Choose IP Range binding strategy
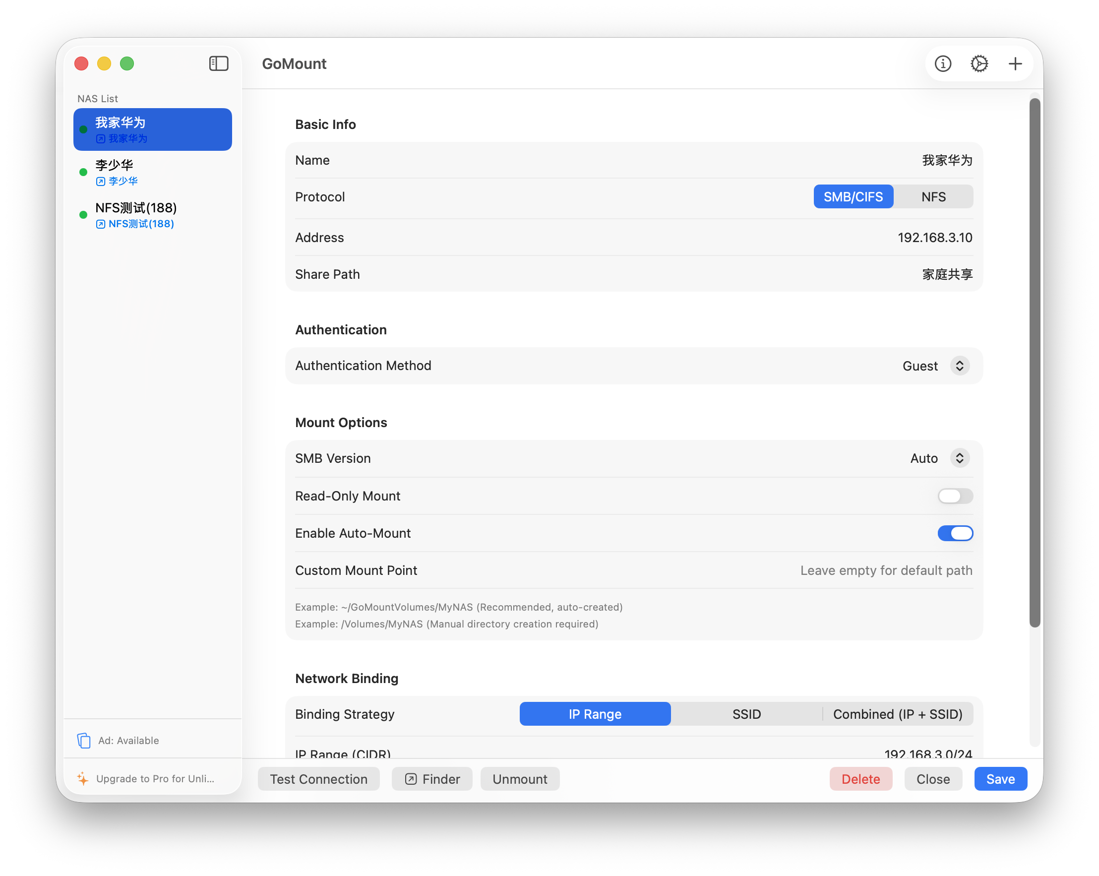Viewport: 1099px width, 876px height. [595, 714]
